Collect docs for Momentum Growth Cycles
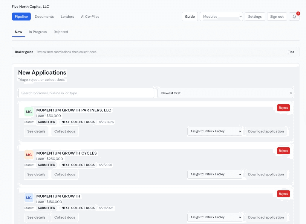Image resolution: width=306 pixels, height=224 pixels. point(65,174)
